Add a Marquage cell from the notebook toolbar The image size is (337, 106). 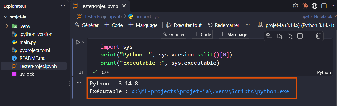[143, 25]
